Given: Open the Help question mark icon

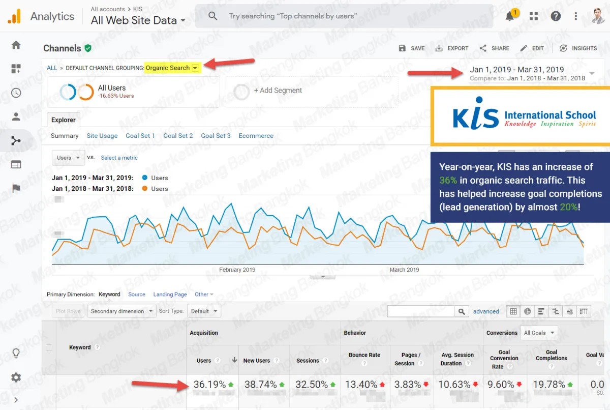Looking at the screenshot, I should tap(556, 16).
